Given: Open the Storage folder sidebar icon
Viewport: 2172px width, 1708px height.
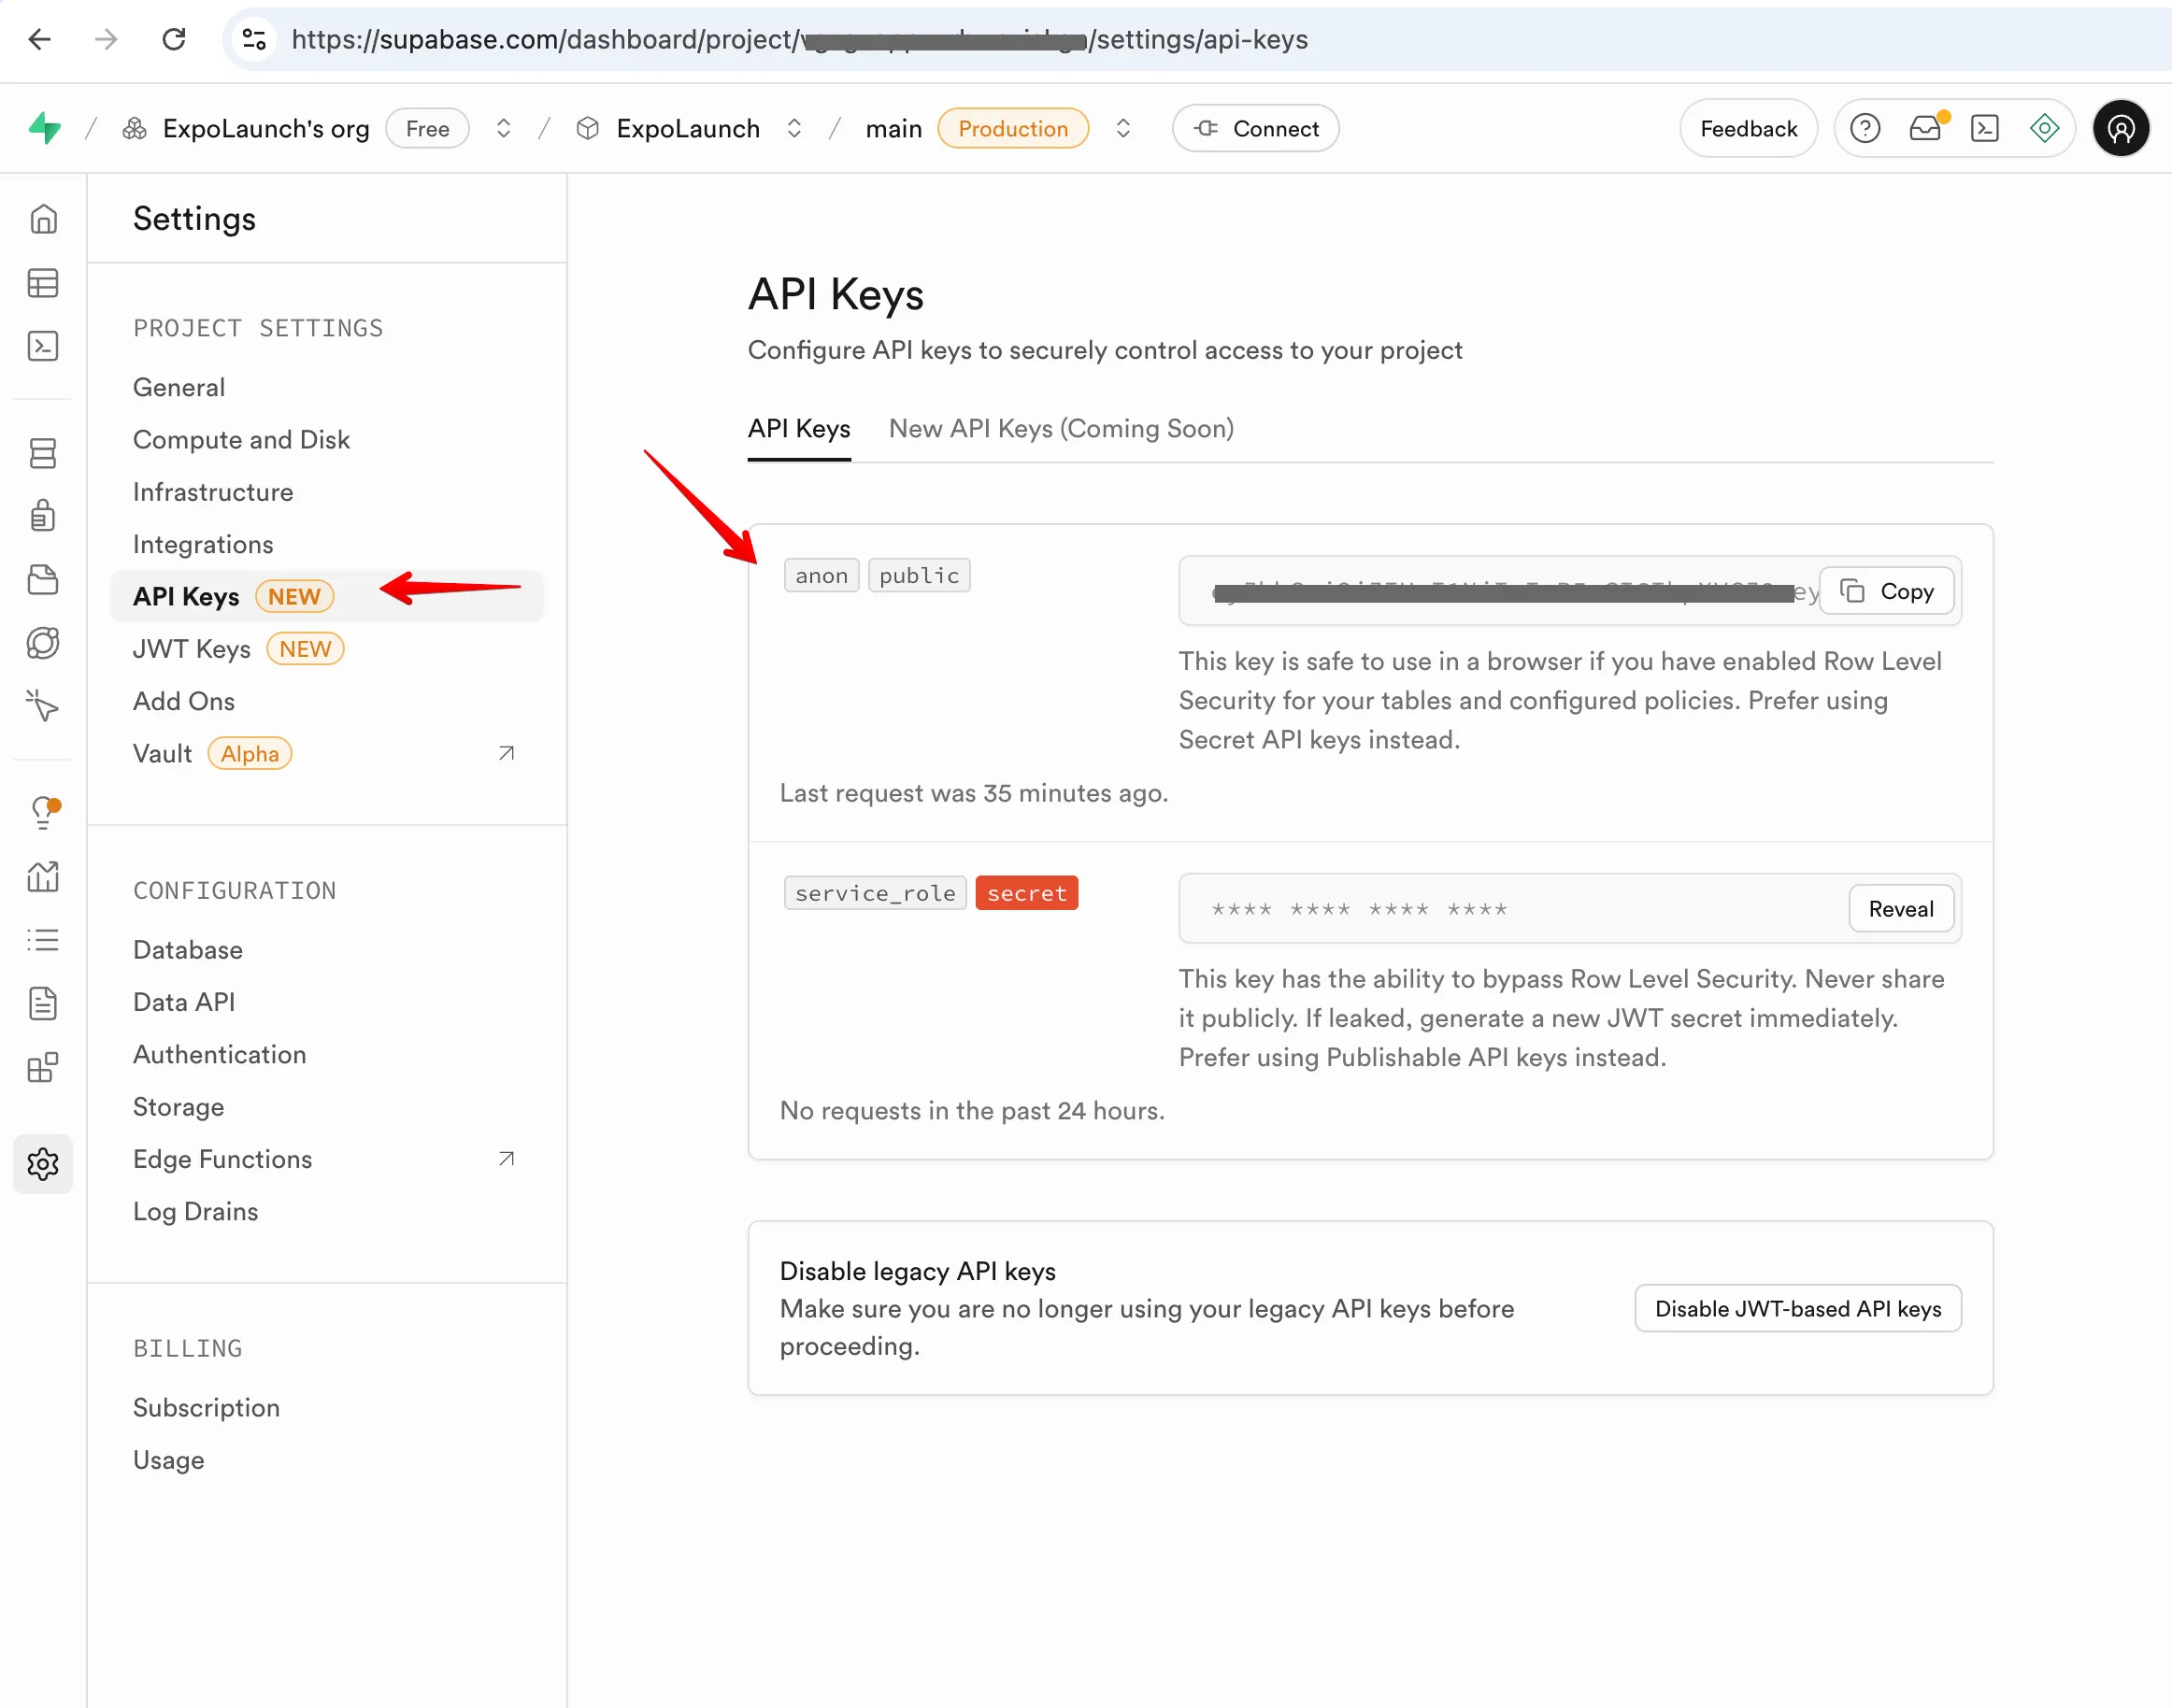Looking at the screenshot, I should click(43, 580).
